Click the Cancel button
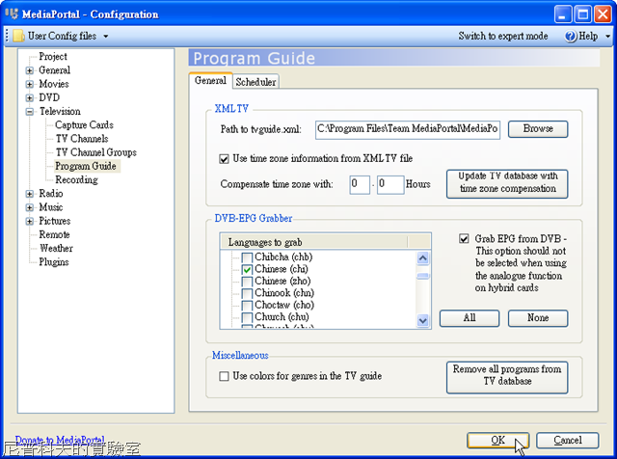Viewport: 617px width, 459px height. [x=568, y=440]
